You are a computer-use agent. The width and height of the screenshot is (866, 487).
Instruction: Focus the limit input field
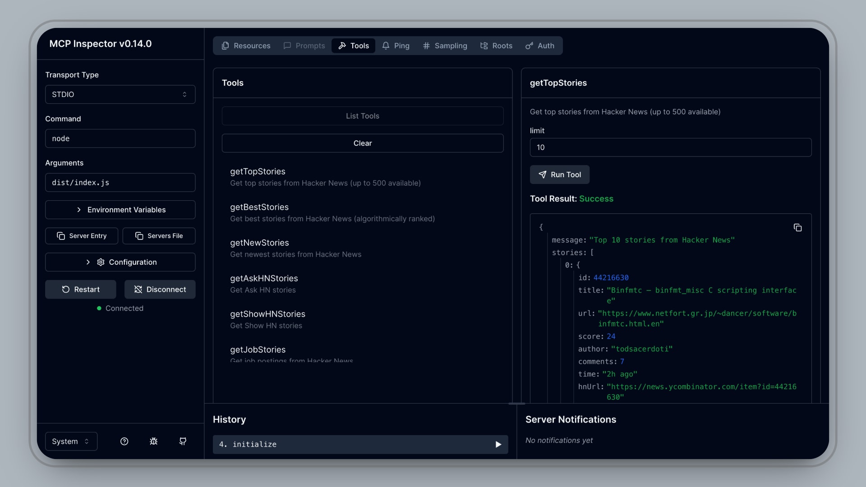pos(670,147)
